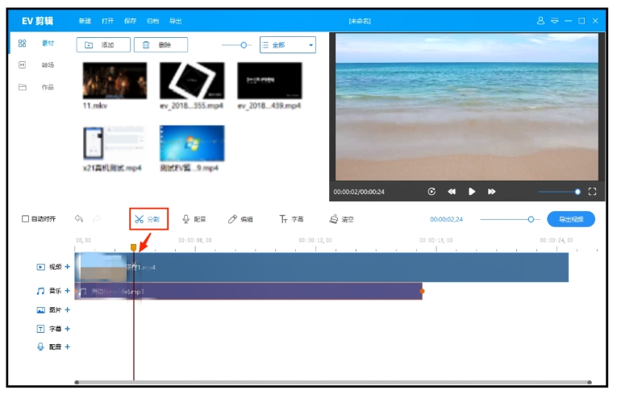This screenshot has height=394, width=617.
Task: Click the timeline zoom slider handle
Action: [531, 219]
